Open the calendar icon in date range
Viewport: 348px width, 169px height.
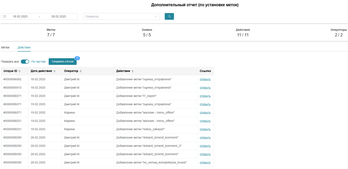tap(5, 16)
